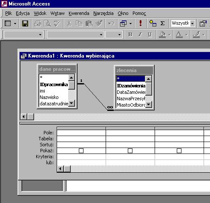Click the Undo arrow icon
The height and width of the screenshot is (203, 210).
tap(111, 23)
